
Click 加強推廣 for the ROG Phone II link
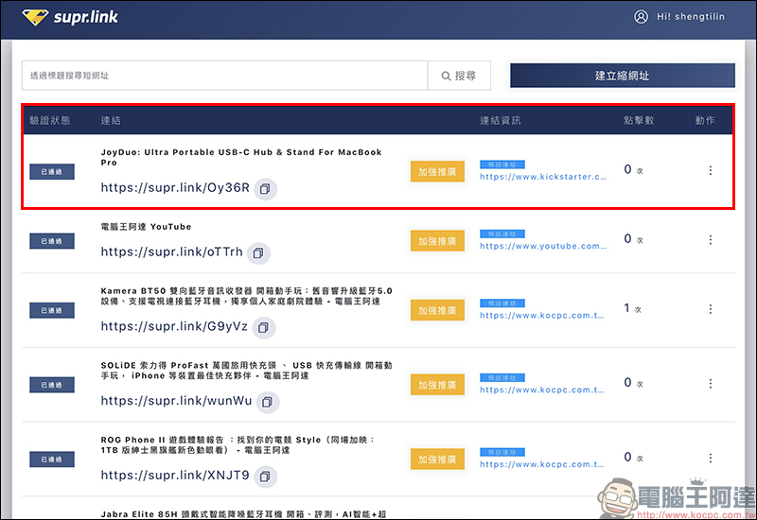tap(437, 459)
